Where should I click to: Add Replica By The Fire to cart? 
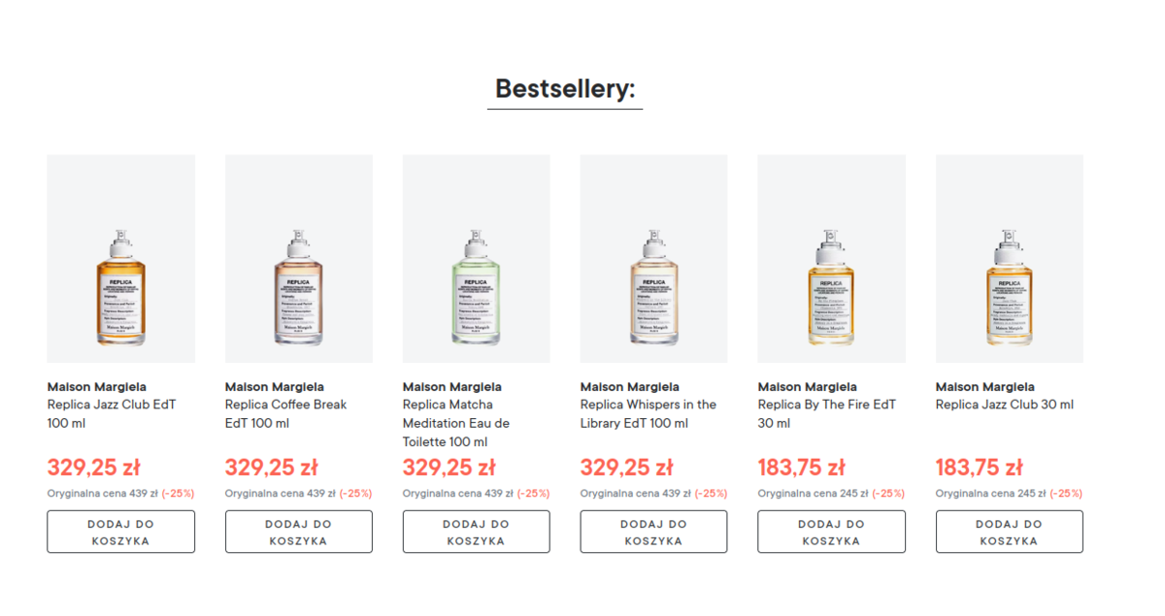[x=831, y=532]
